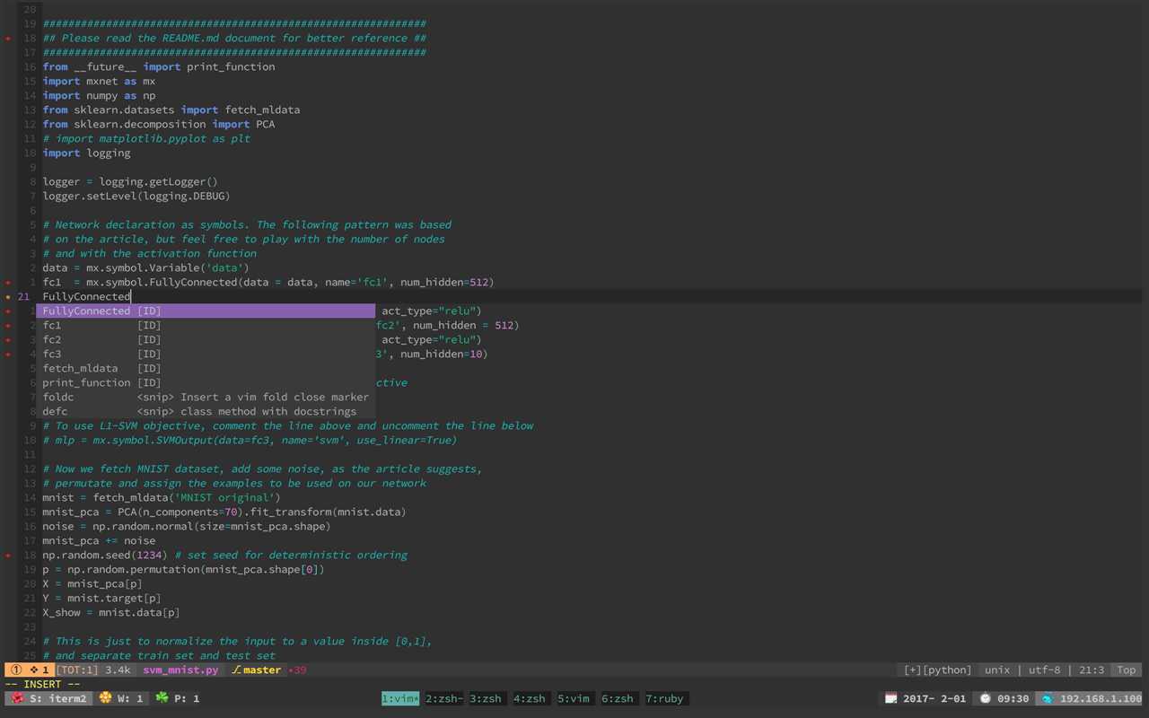Screen dimensions: 1149x718
Task: Click the circled 1 icon in vim statusline
Action: tap(16, 670)
